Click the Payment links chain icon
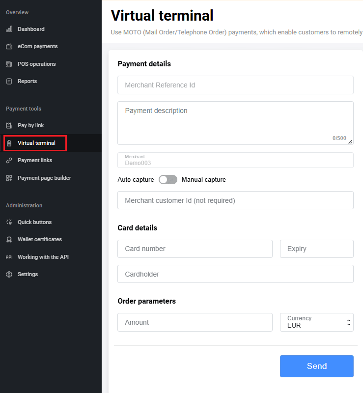 9,161
